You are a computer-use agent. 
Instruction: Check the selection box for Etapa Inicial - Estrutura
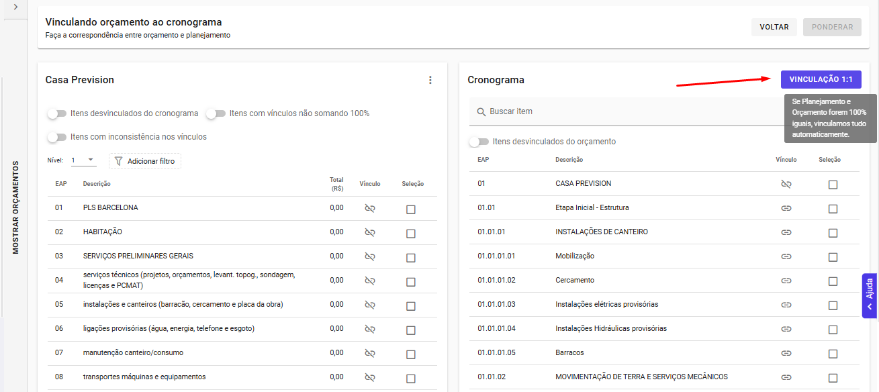(x=833, y=209)
